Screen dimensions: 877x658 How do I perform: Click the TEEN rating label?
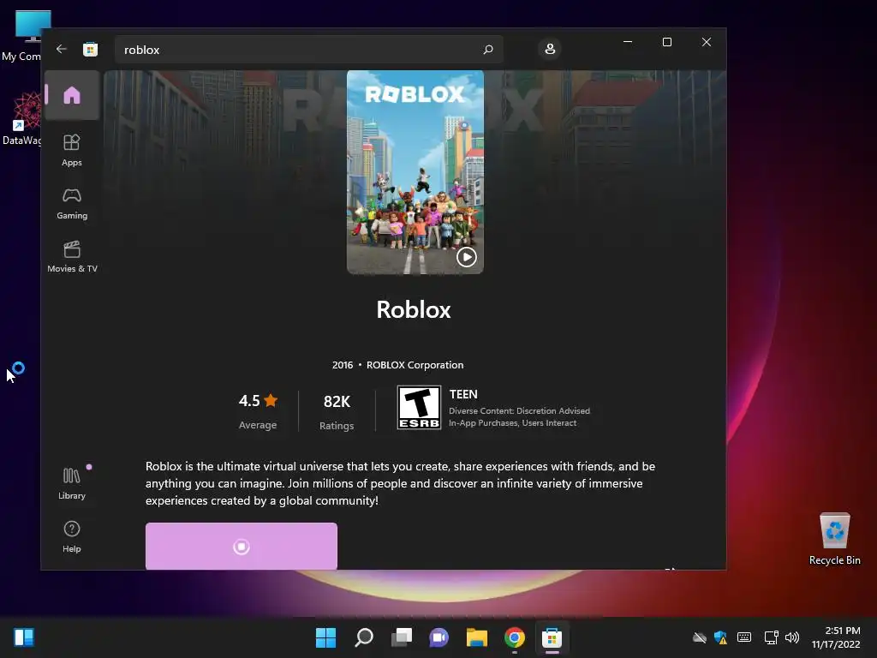pyautogui.click(x=463, y=394)
